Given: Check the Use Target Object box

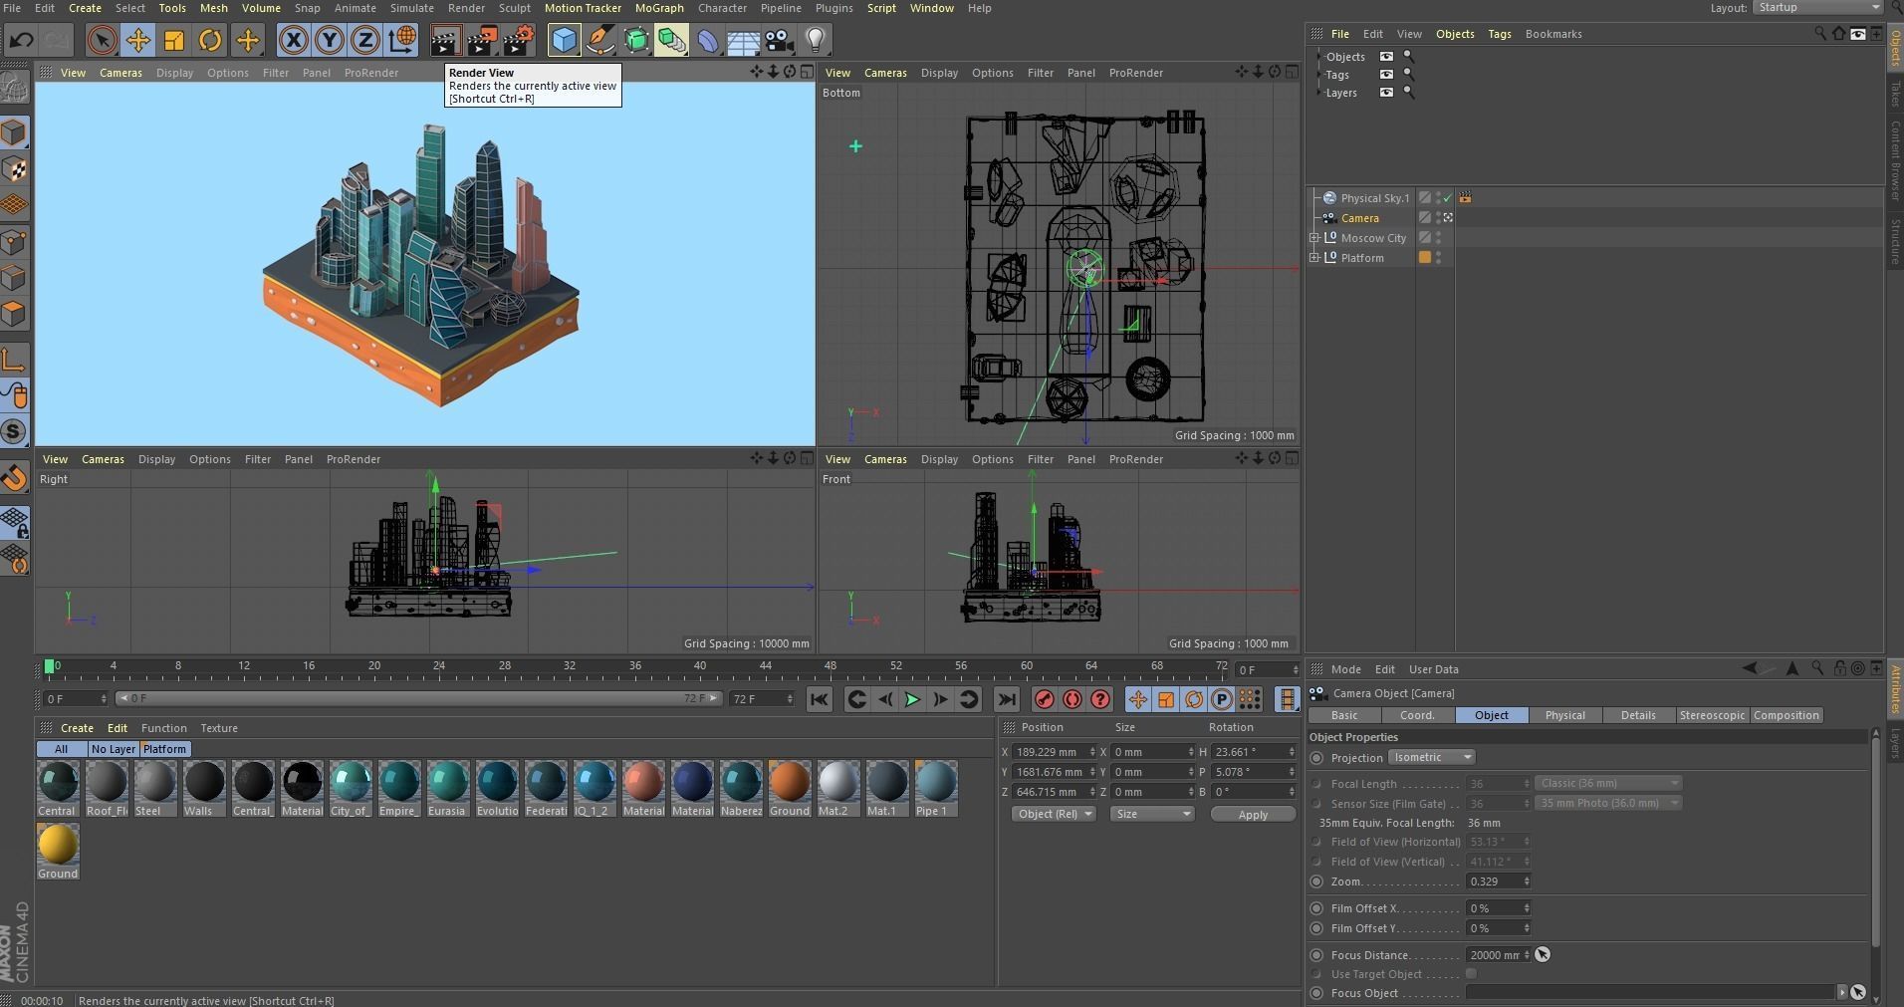Looking at the screenshot, I should (x=1471, y=974).
